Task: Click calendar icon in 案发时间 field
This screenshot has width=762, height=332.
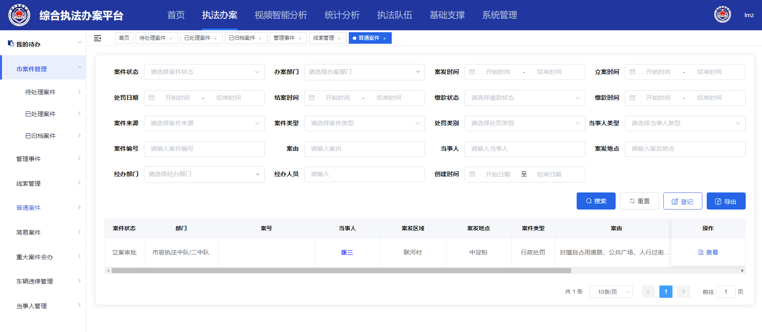Action: pos(472,72)
